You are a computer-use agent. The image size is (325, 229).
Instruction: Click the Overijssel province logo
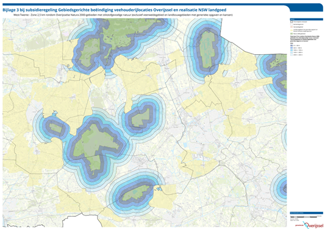coord(309,225)
